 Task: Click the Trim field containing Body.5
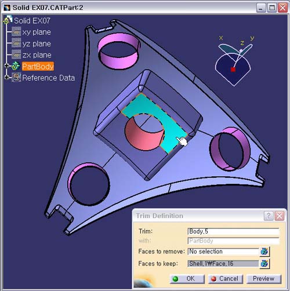tap(233, 231)
